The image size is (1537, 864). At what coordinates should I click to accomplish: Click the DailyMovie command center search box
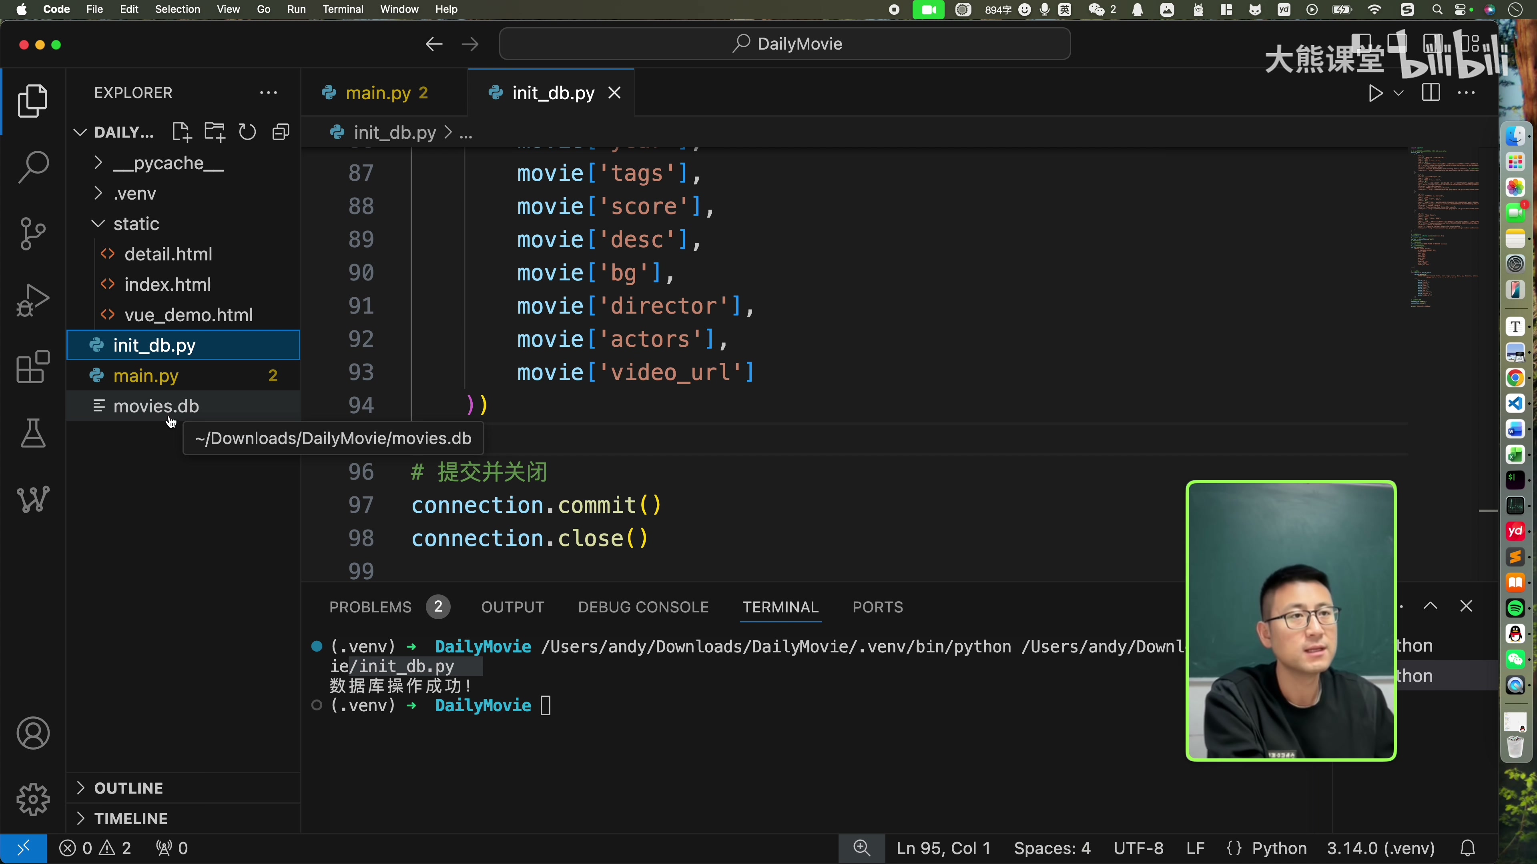click(785, 44)
